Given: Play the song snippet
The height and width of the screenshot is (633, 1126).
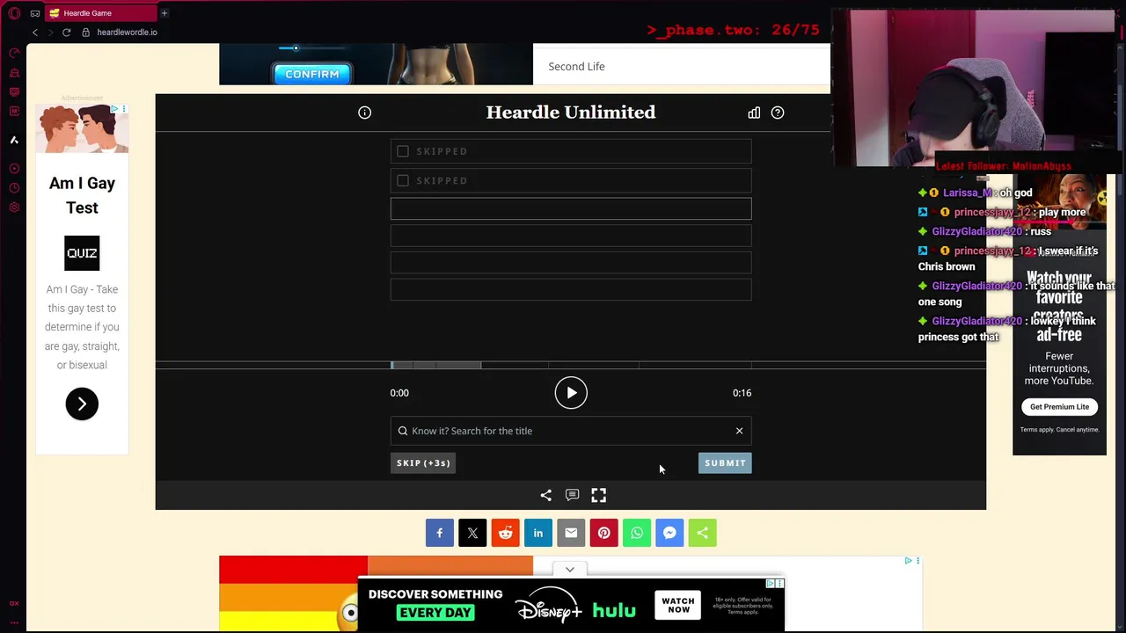Looking at the screenshot, I should click(571, 393).
